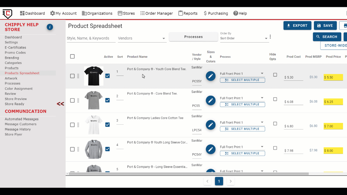Click the Store-Wide button
Viewport: 347px width, 195px height.
point(334,45)
